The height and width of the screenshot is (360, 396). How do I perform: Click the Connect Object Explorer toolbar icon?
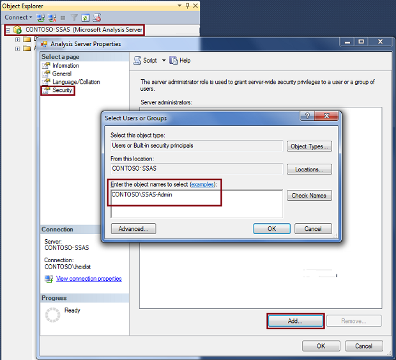pos(41,17)
